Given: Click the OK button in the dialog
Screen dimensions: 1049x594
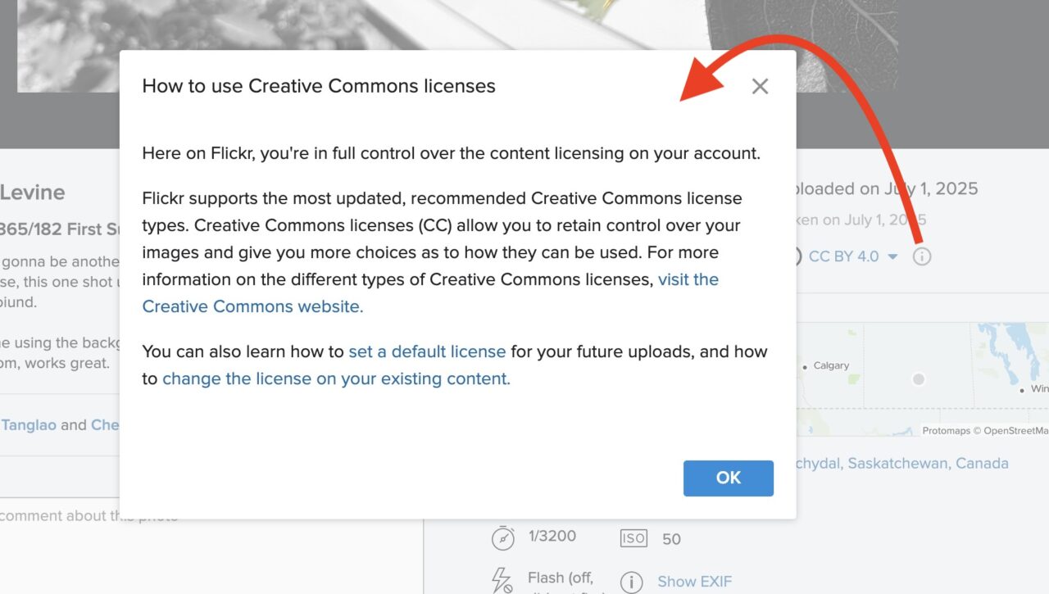Looking at the screenshot, I should [x=729, y=478].
